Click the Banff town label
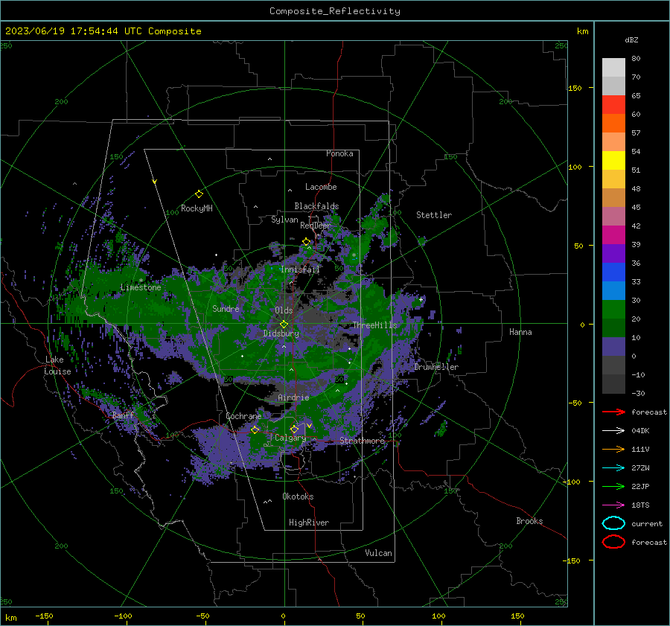This screenshot has width=670, height=626. [123, 415]
